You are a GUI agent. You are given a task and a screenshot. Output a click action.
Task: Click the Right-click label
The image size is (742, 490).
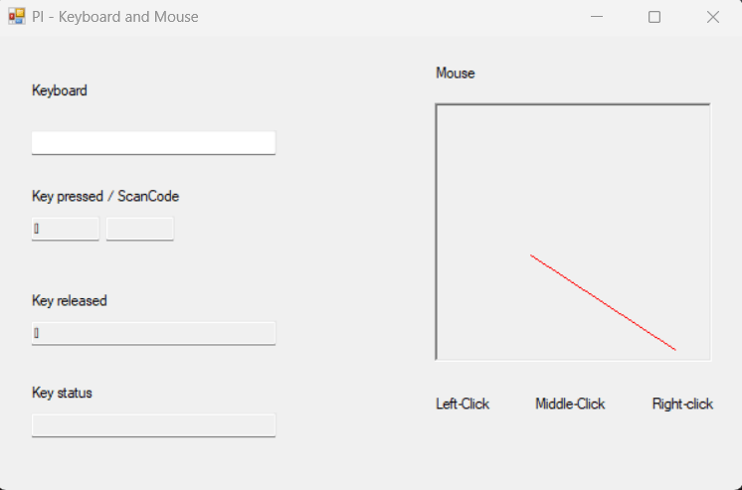682,404
